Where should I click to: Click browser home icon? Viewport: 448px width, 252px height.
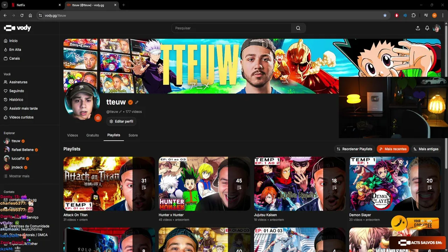(x=30, y=15)
